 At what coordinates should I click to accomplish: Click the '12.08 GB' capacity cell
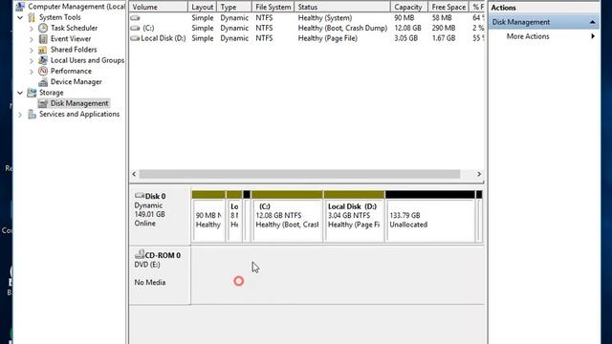pos(407,28)
